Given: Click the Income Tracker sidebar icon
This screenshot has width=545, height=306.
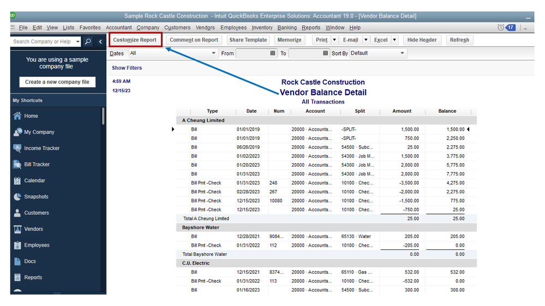Looking at the screenshot, I should tap(17, 148).
